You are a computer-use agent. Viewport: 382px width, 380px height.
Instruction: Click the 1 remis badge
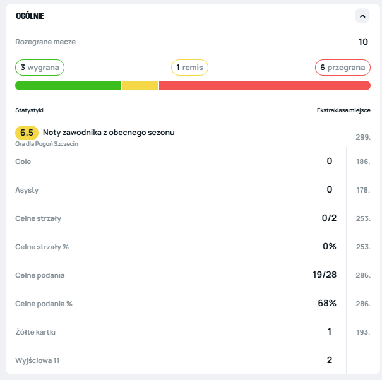(x=189, y=68)
